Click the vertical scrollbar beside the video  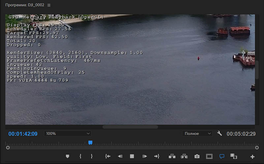tap(257, 70)
